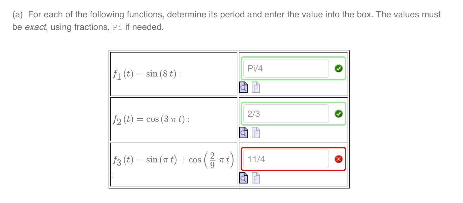This screenshot has width=463, height=203.
Task: Click inside the 2/3 answer box
Action: (x=284, y=114)
